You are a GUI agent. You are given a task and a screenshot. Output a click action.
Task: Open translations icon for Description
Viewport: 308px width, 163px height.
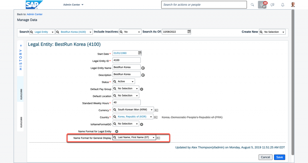143,75
